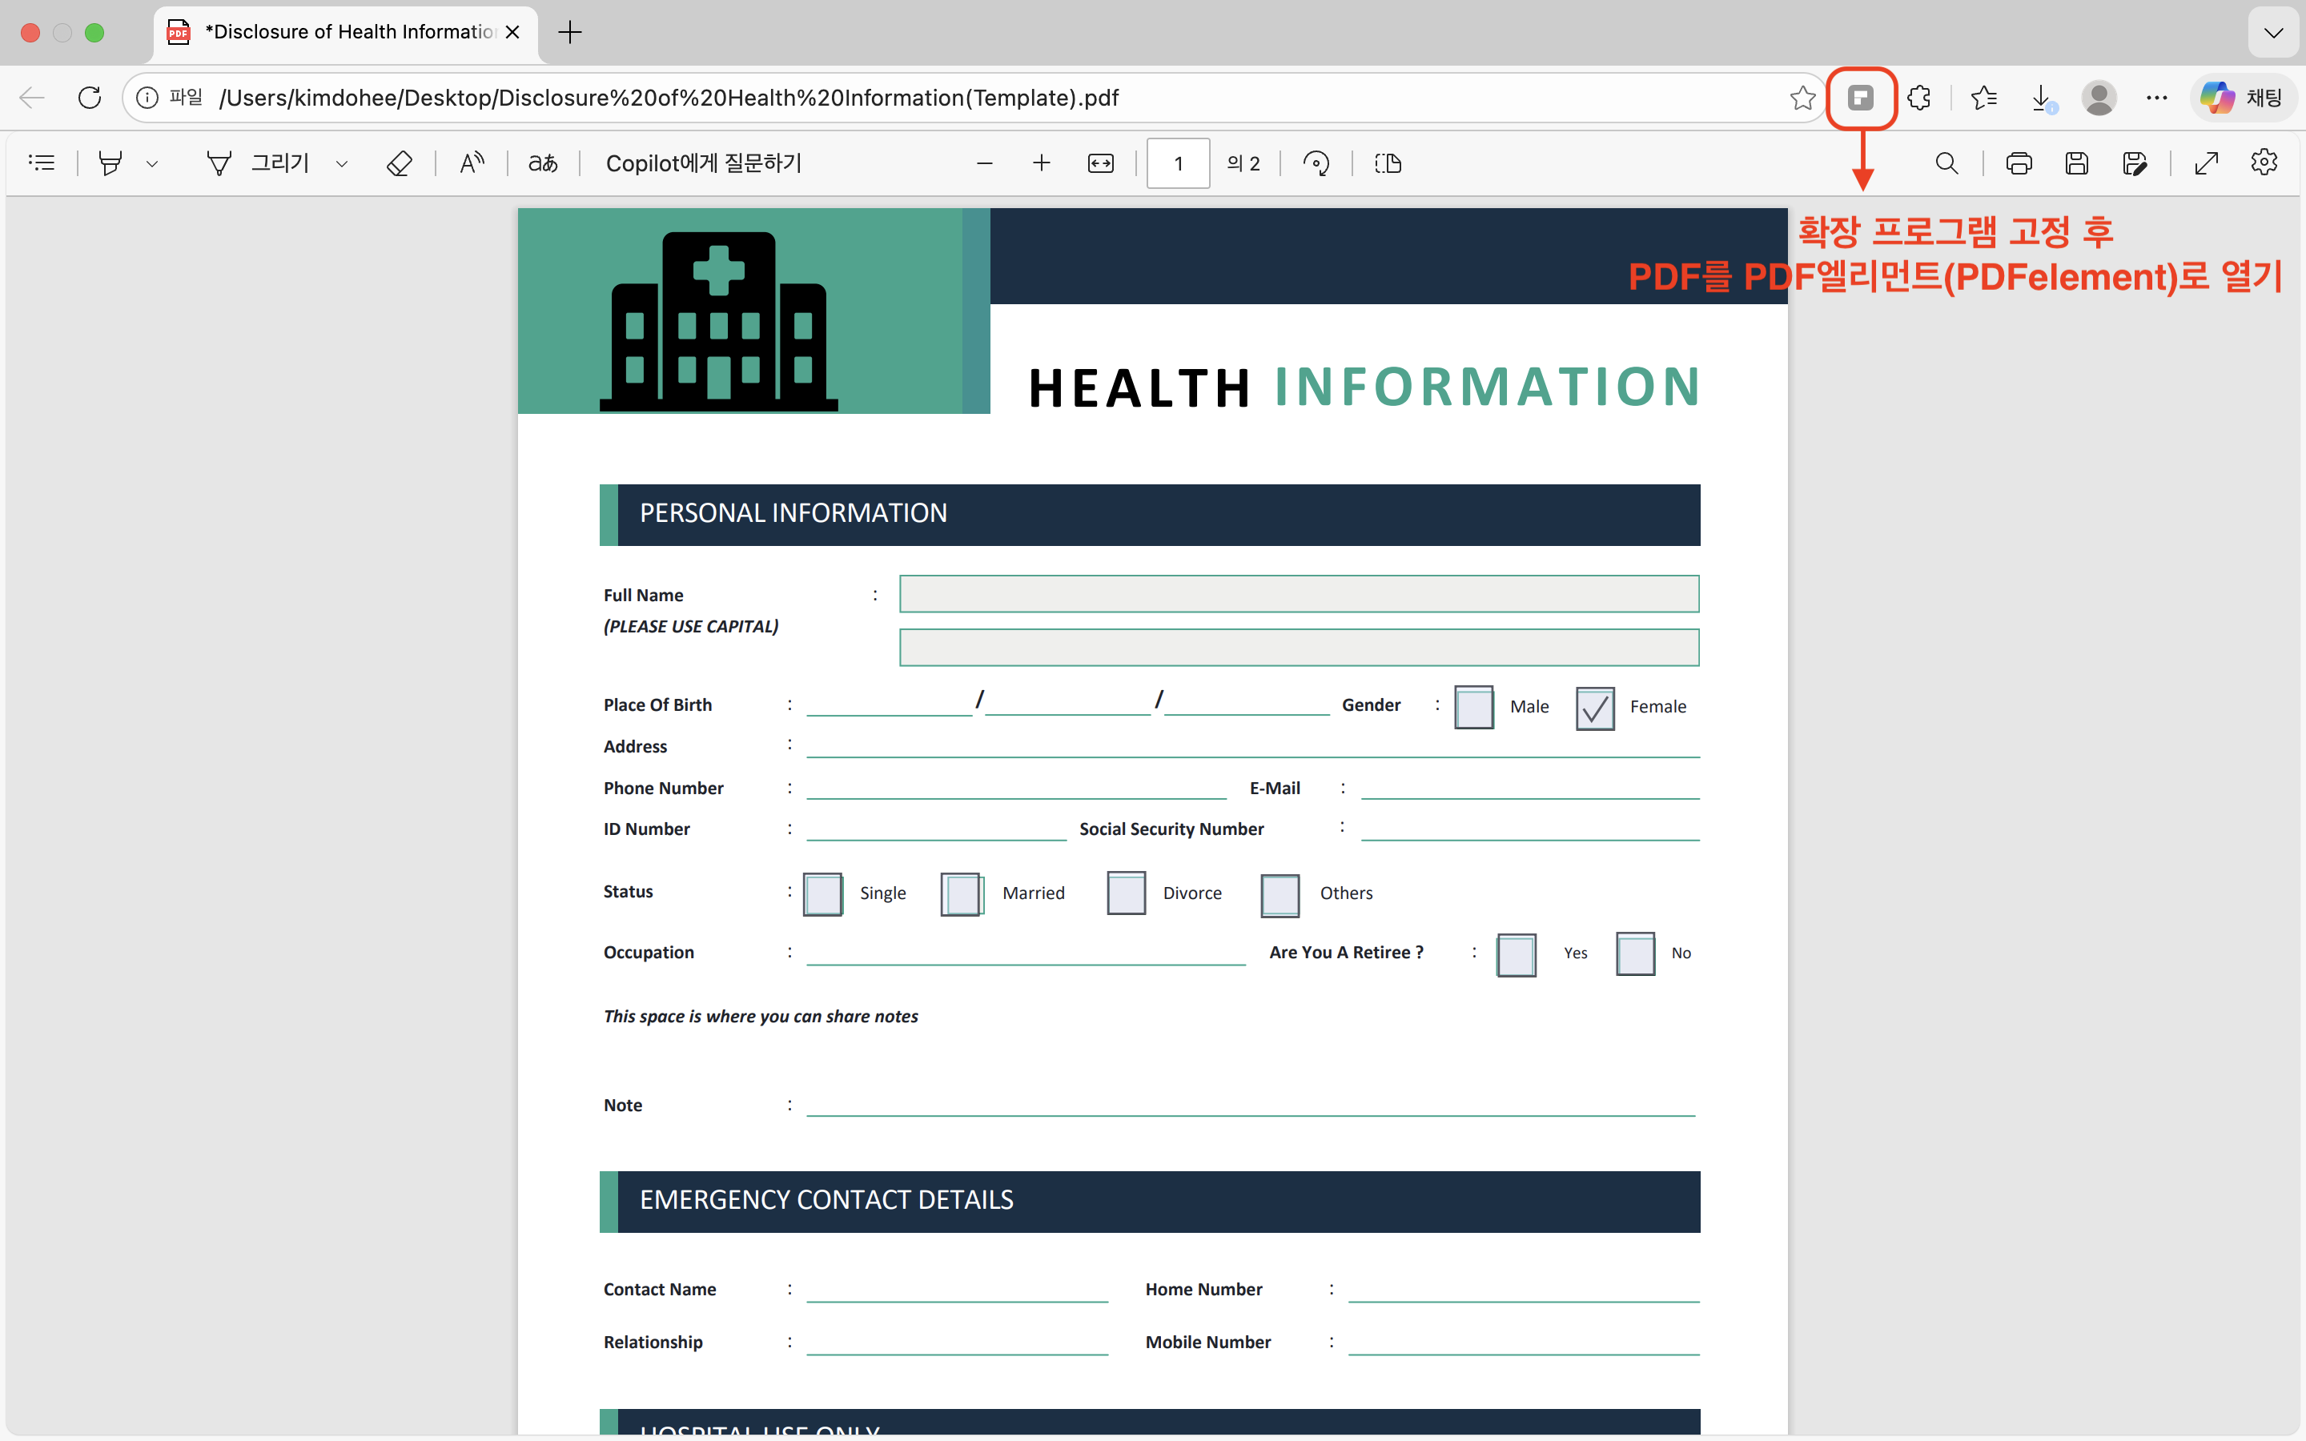Click the read aloud icon

click(472, 163)
